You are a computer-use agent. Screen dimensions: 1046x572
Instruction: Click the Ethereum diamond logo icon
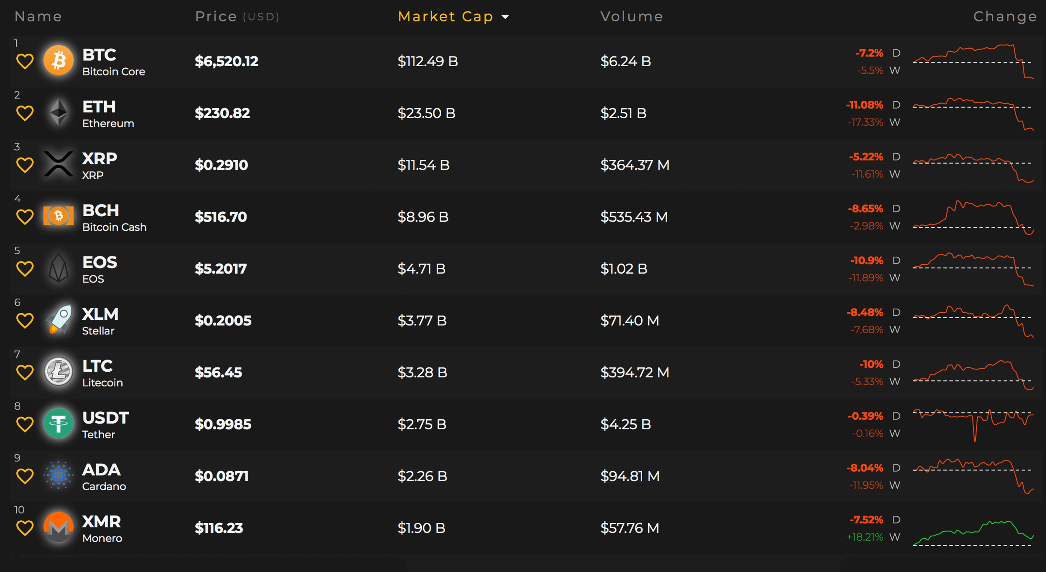coord(59,112)
